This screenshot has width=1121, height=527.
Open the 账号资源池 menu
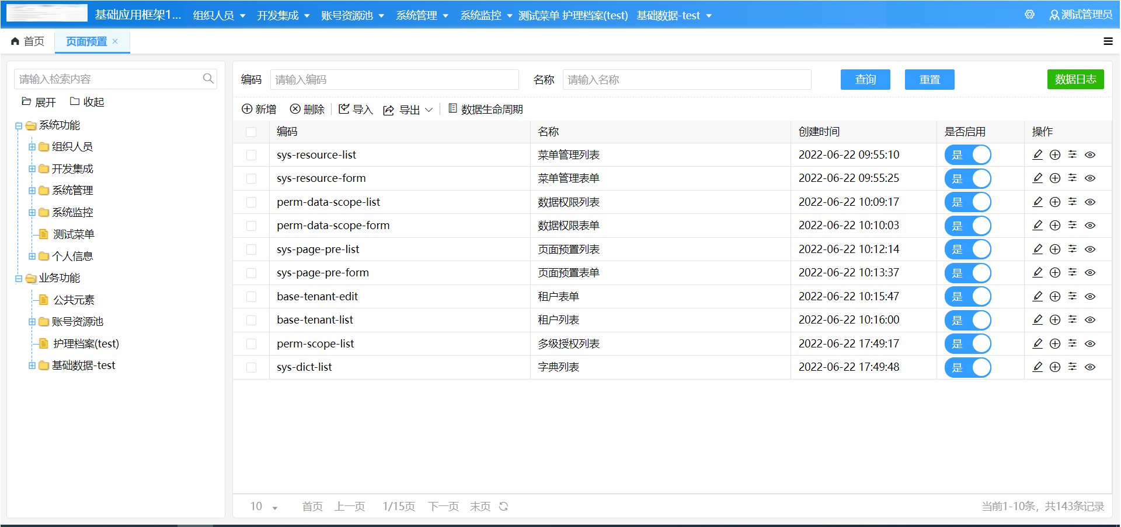pyautogui.click(x=348, y=15)
